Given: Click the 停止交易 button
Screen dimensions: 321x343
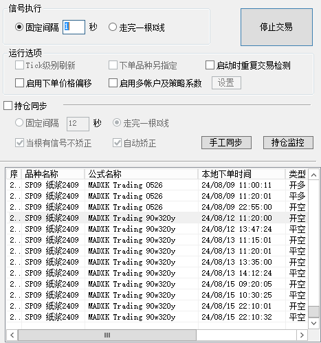Looking at the screenshot, I should 276,27.
